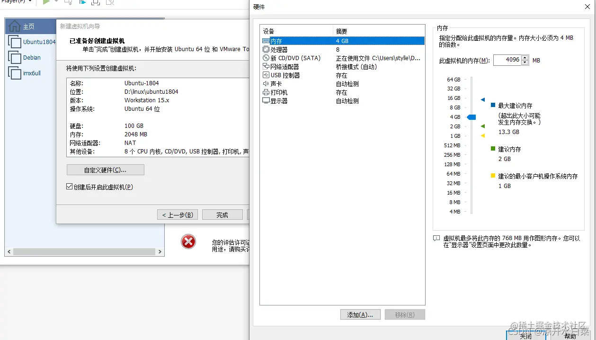Click the blue maximum recommended memory marker

[x=482, y=99]
